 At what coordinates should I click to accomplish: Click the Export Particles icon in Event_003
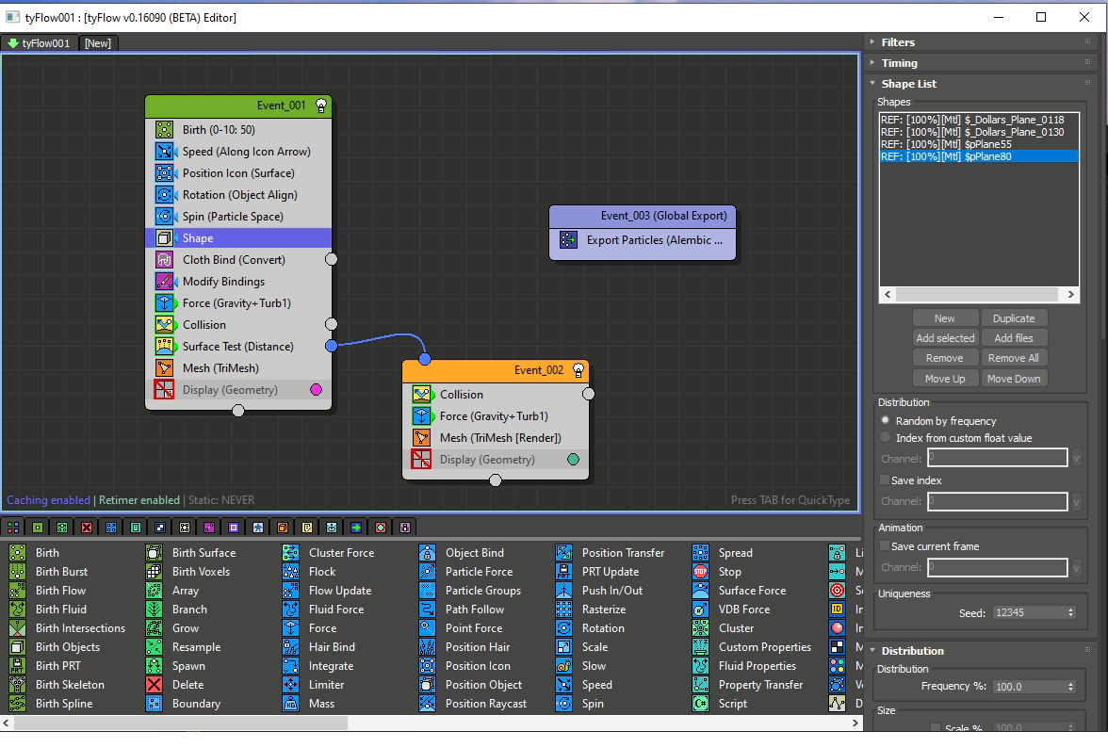(x=569, y=240)
